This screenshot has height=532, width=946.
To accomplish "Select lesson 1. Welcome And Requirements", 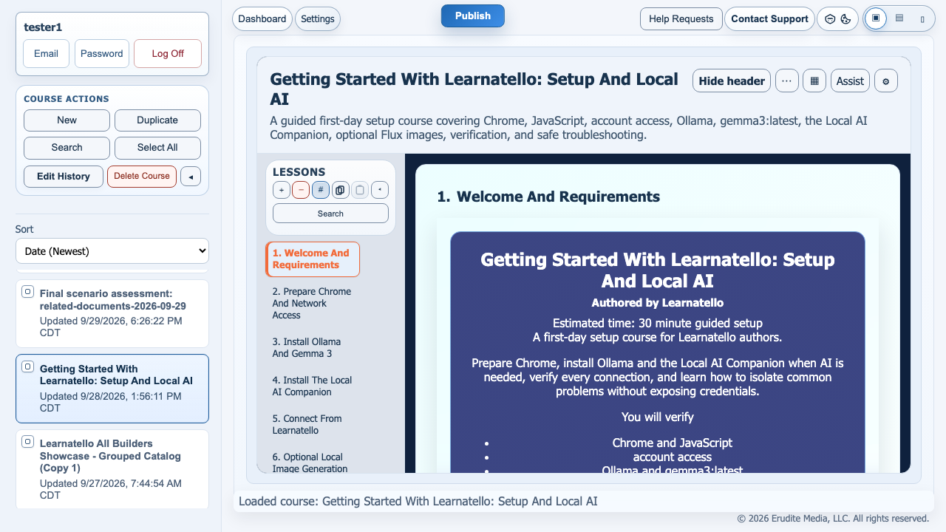I will (x=313, y=259).
